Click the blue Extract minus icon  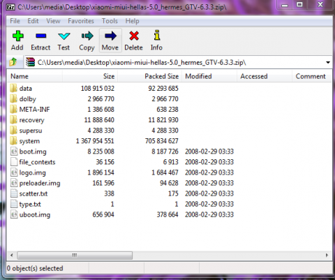41,36
